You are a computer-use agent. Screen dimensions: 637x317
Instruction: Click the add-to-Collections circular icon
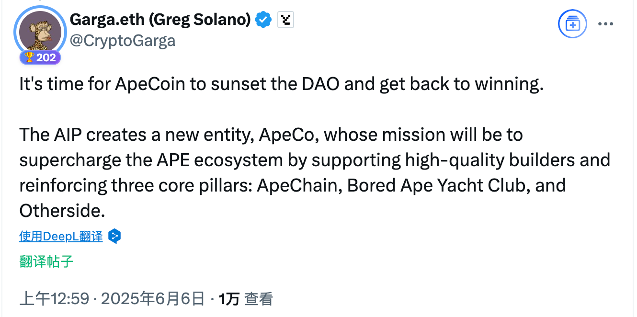[x=572, y=23]
